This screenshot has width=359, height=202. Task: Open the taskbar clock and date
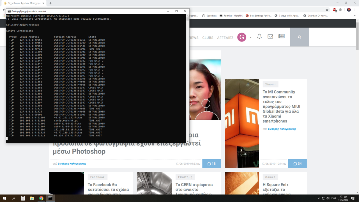(344, 198)
